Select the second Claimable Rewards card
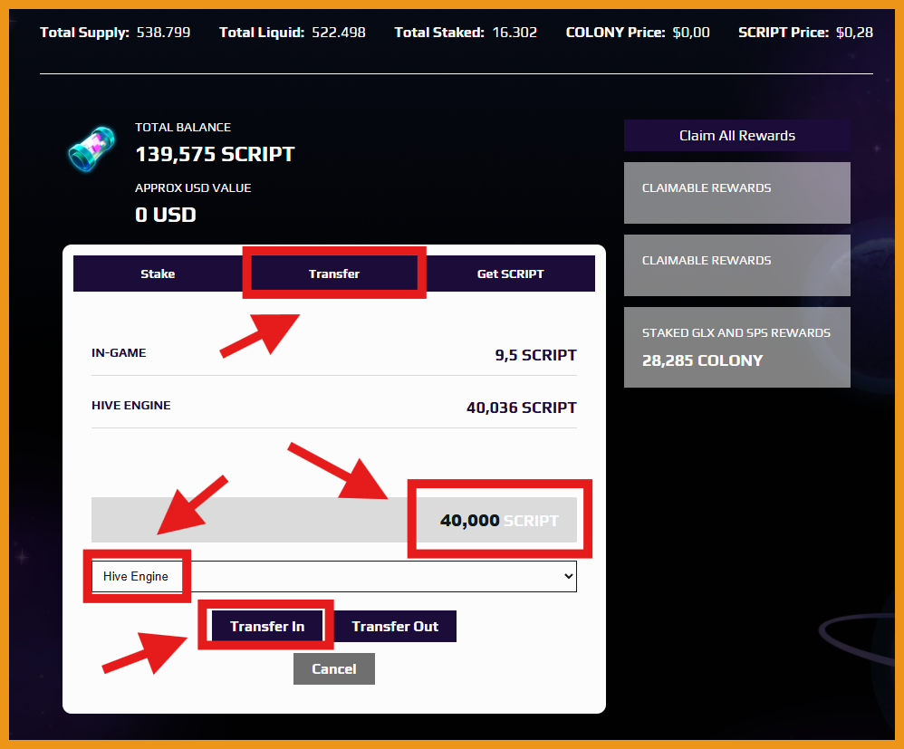904x749 pixels. click(736, 265)
